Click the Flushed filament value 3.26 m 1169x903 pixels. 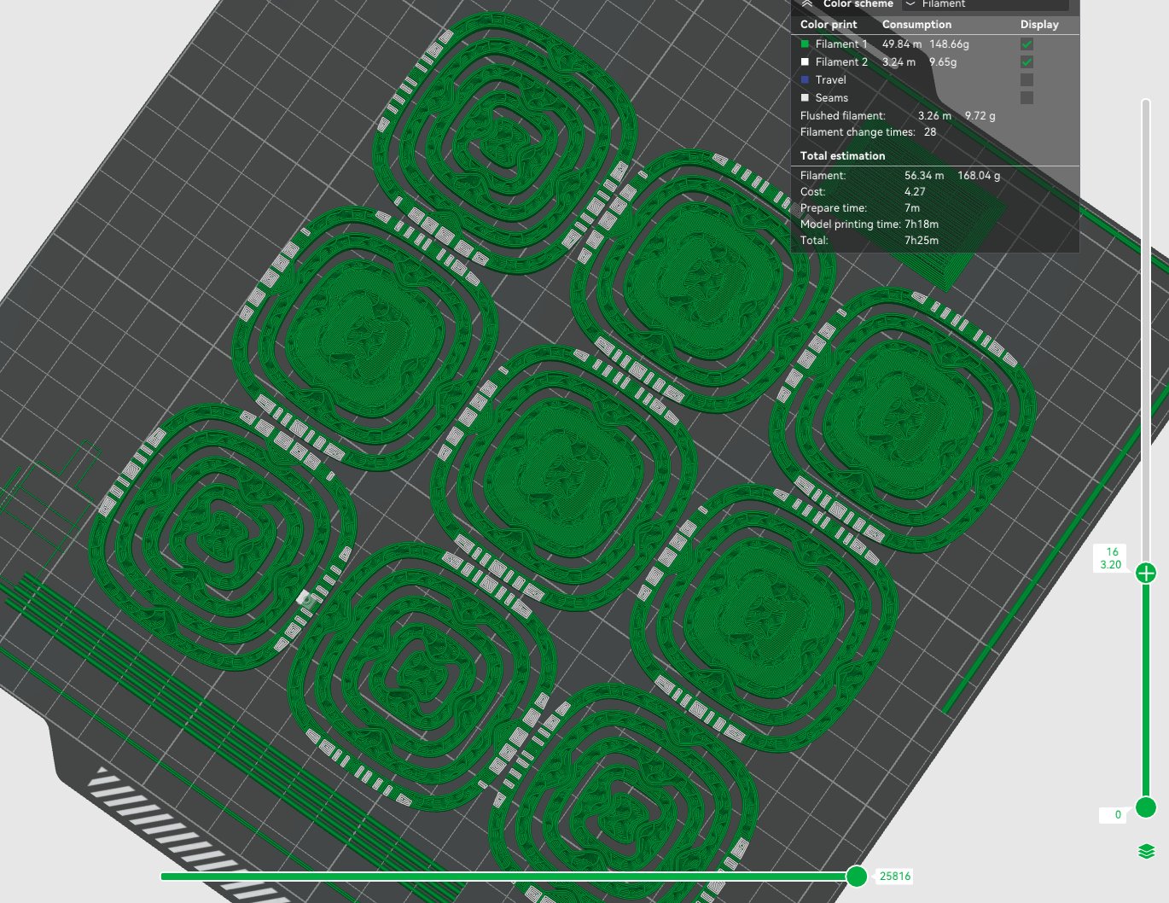[934, 115]
